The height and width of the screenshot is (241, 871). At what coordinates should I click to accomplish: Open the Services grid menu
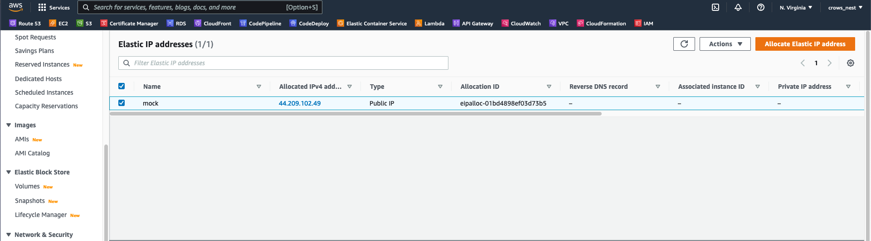(x=54, y=7)
